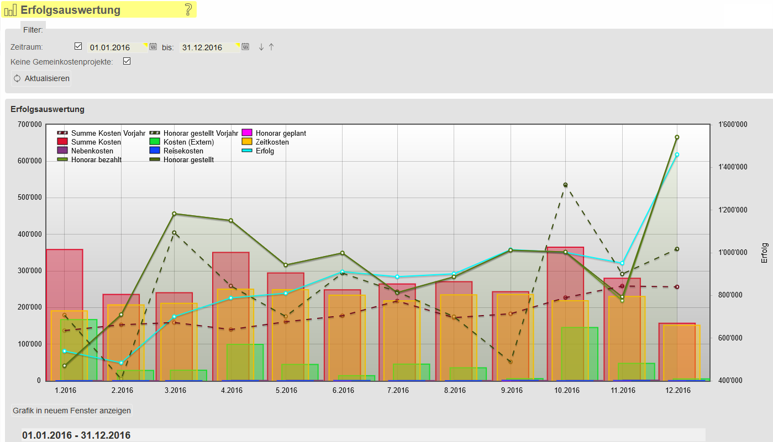Image resolution: width=773 pixels, height=442 pixels.
Task: Click the Zeitkosten orange legend swatch
Action: (x=247, y=142)
